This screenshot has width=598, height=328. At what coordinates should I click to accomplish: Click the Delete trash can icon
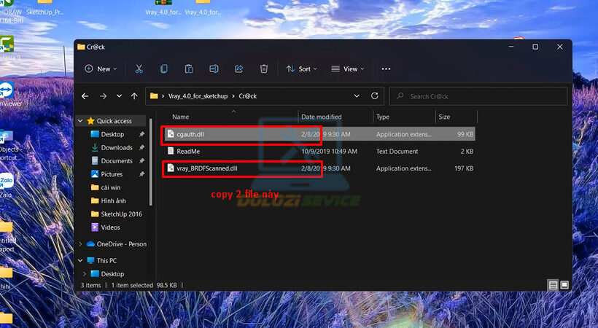pyautogui.click(x=264, y=69)
